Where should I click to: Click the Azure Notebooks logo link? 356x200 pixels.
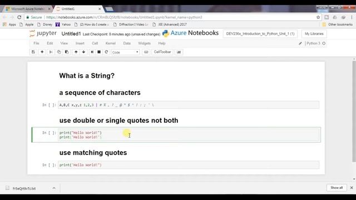point(190,33)
